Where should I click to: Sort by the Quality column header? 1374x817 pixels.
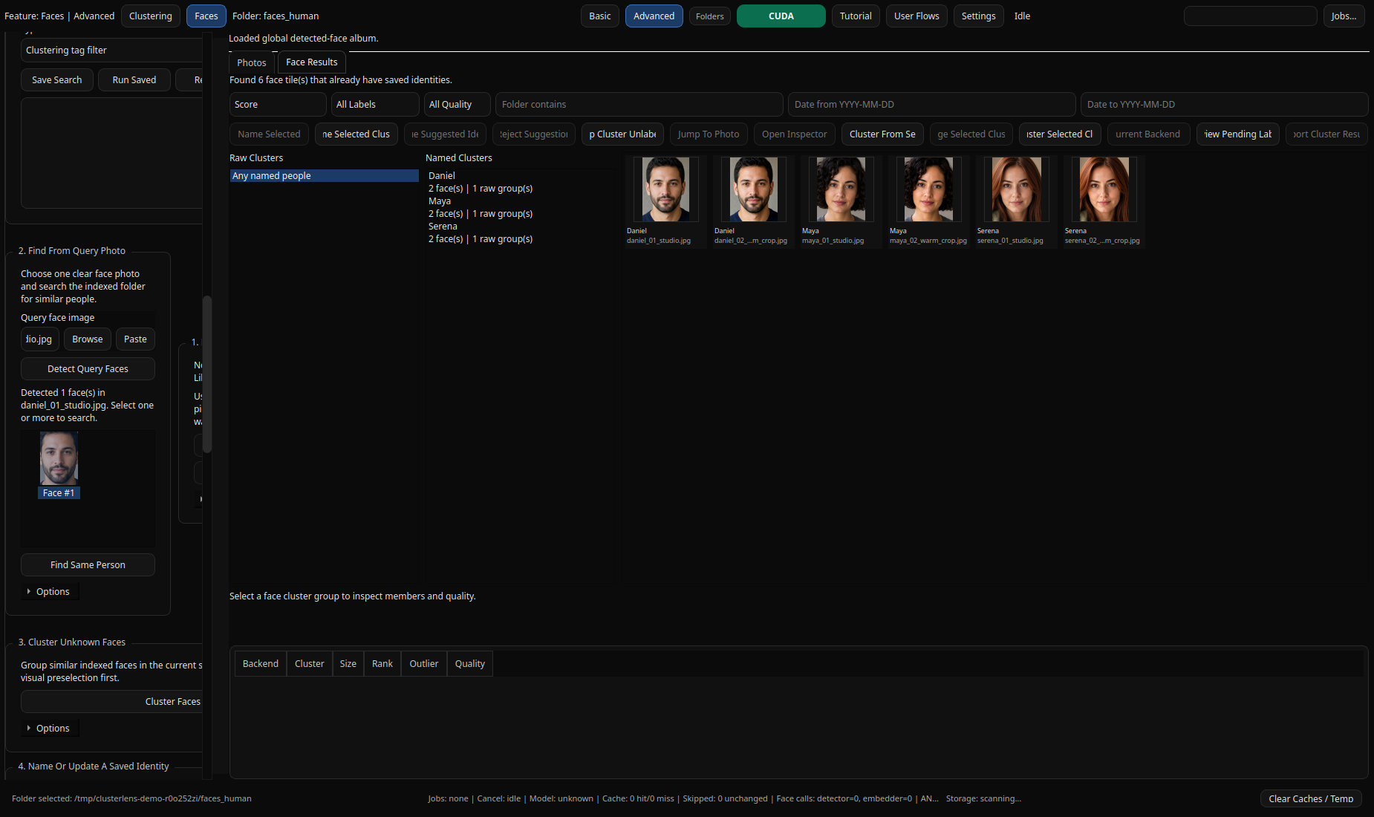470,664
